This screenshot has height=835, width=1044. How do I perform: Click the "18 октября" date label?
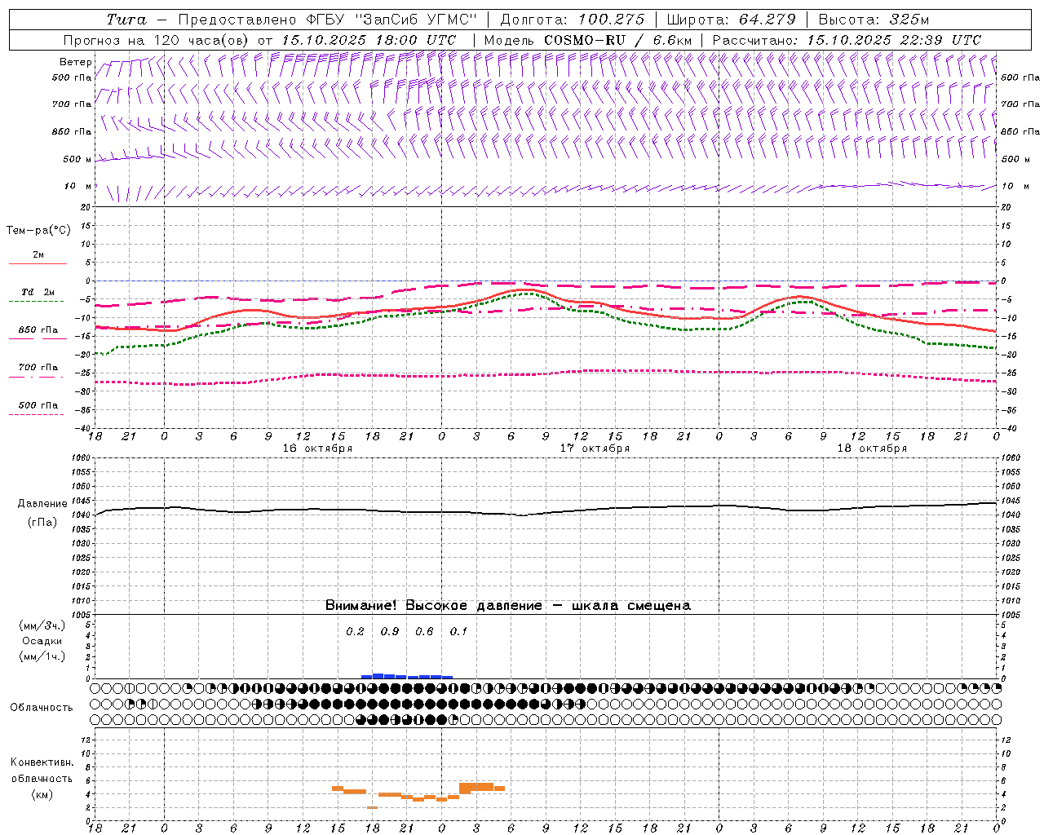[x=872, y=448]
